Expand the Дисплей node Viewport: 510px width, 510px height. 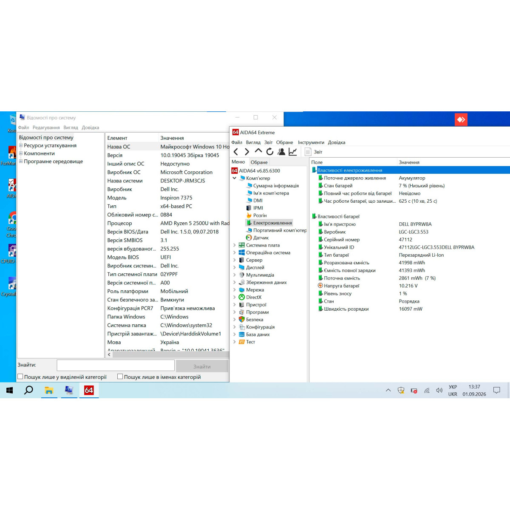234,267
